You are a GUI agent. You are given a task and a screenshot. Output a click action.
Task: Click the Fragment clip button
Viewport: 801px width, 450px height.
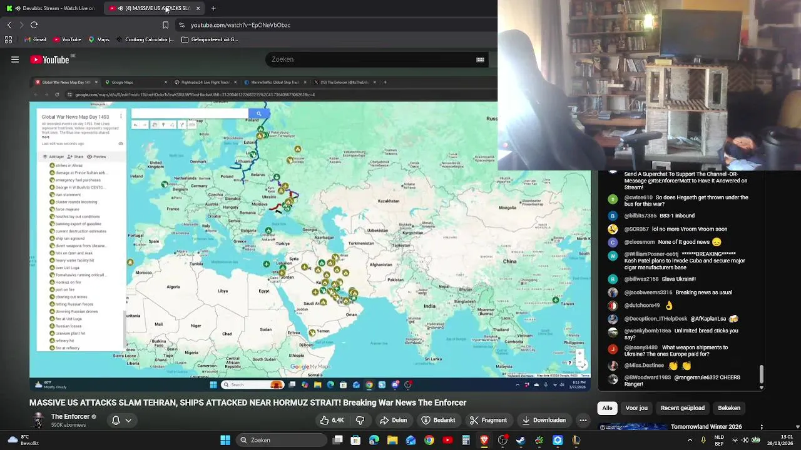click(x=488, y=420)
